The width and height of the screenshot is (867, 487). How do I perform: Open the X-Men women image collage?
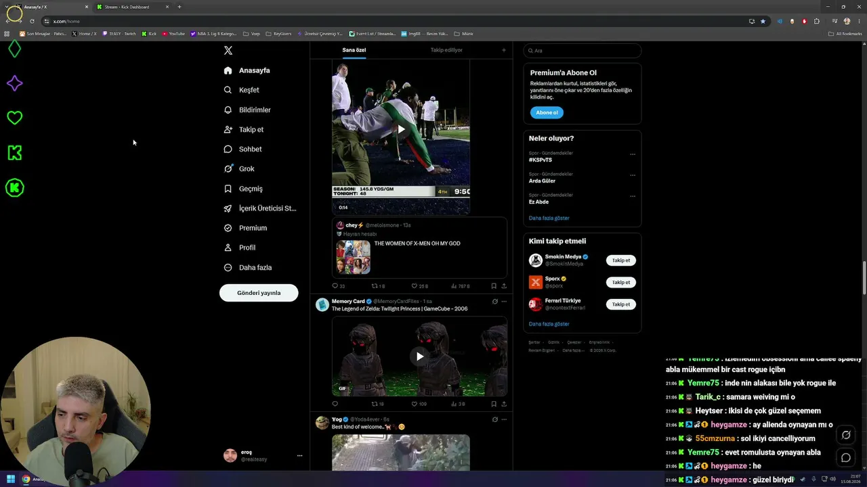tap(353, 257)
